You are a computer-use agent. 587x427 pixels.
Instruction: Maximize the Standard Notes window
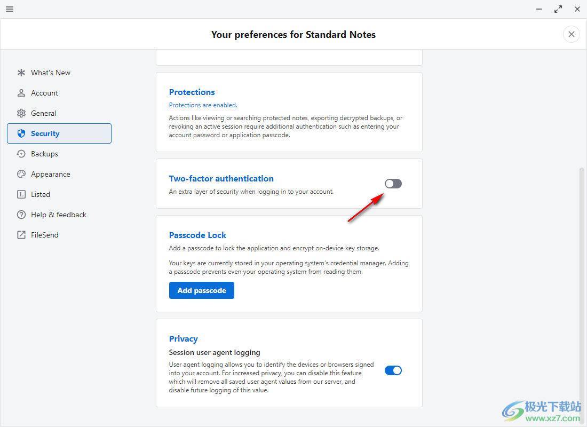point(558,9)
